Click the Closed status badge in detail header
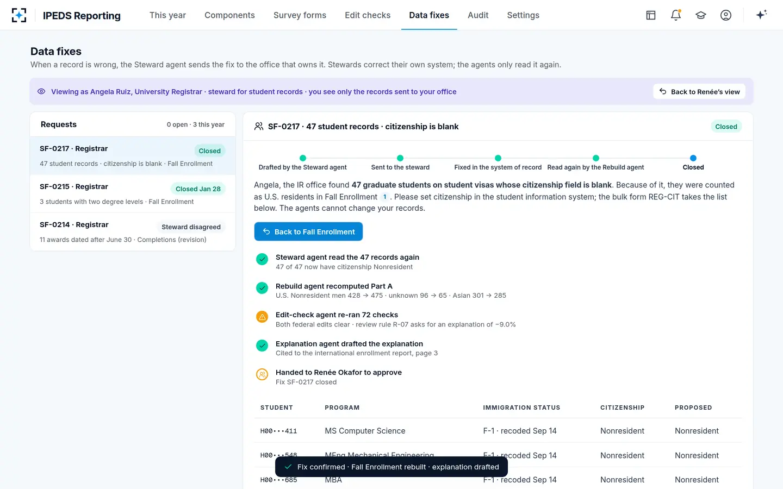 pyautogui.click(x=726, y=127)
